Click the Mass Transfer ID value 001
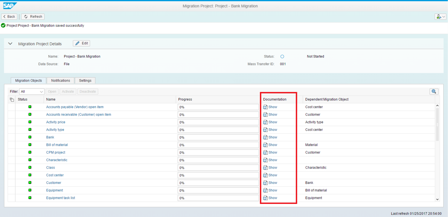The image size is (448, 217). click(x=283, y=64)
